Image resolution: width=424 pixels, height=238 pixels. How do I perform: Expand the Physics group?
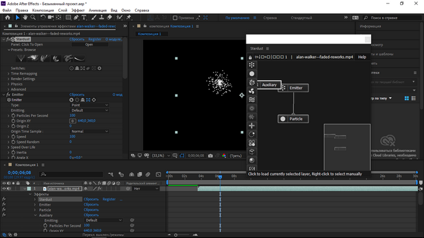[x=9, y=84]
